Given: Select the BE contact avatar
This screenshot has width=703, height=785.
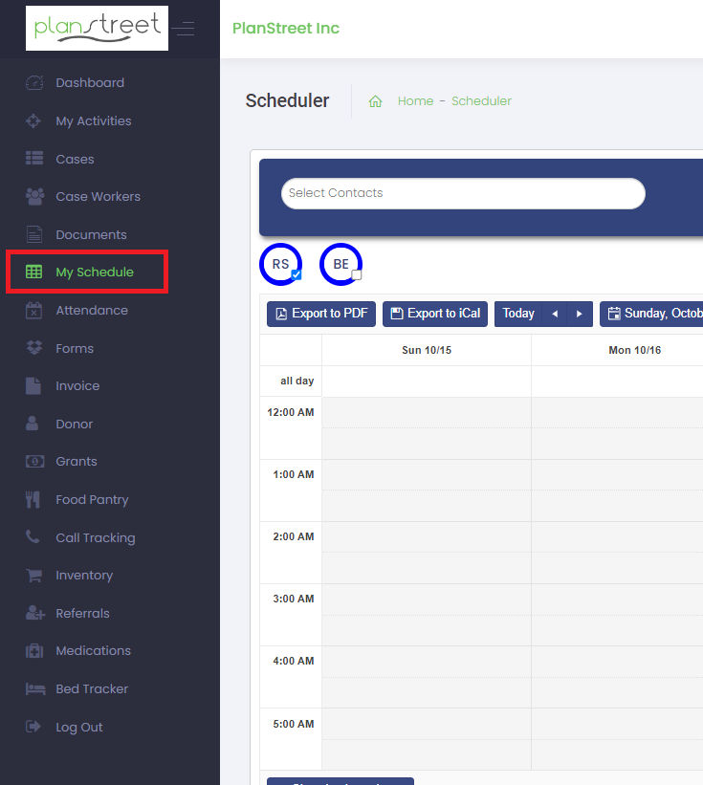Looking at the screenshot, I should [x=341, y=264].
